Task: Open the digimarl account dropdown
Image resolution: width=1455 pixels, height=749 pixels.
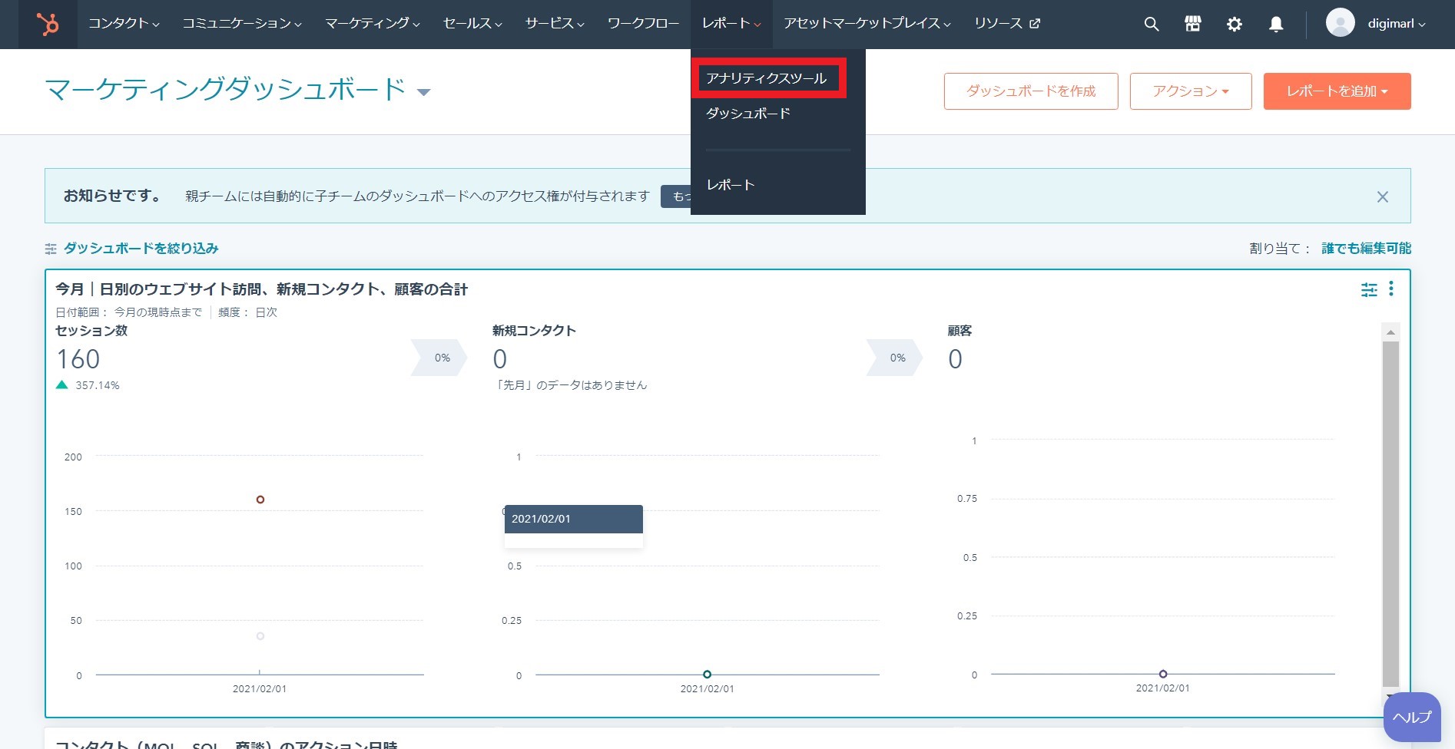Action: point(1396,24)
